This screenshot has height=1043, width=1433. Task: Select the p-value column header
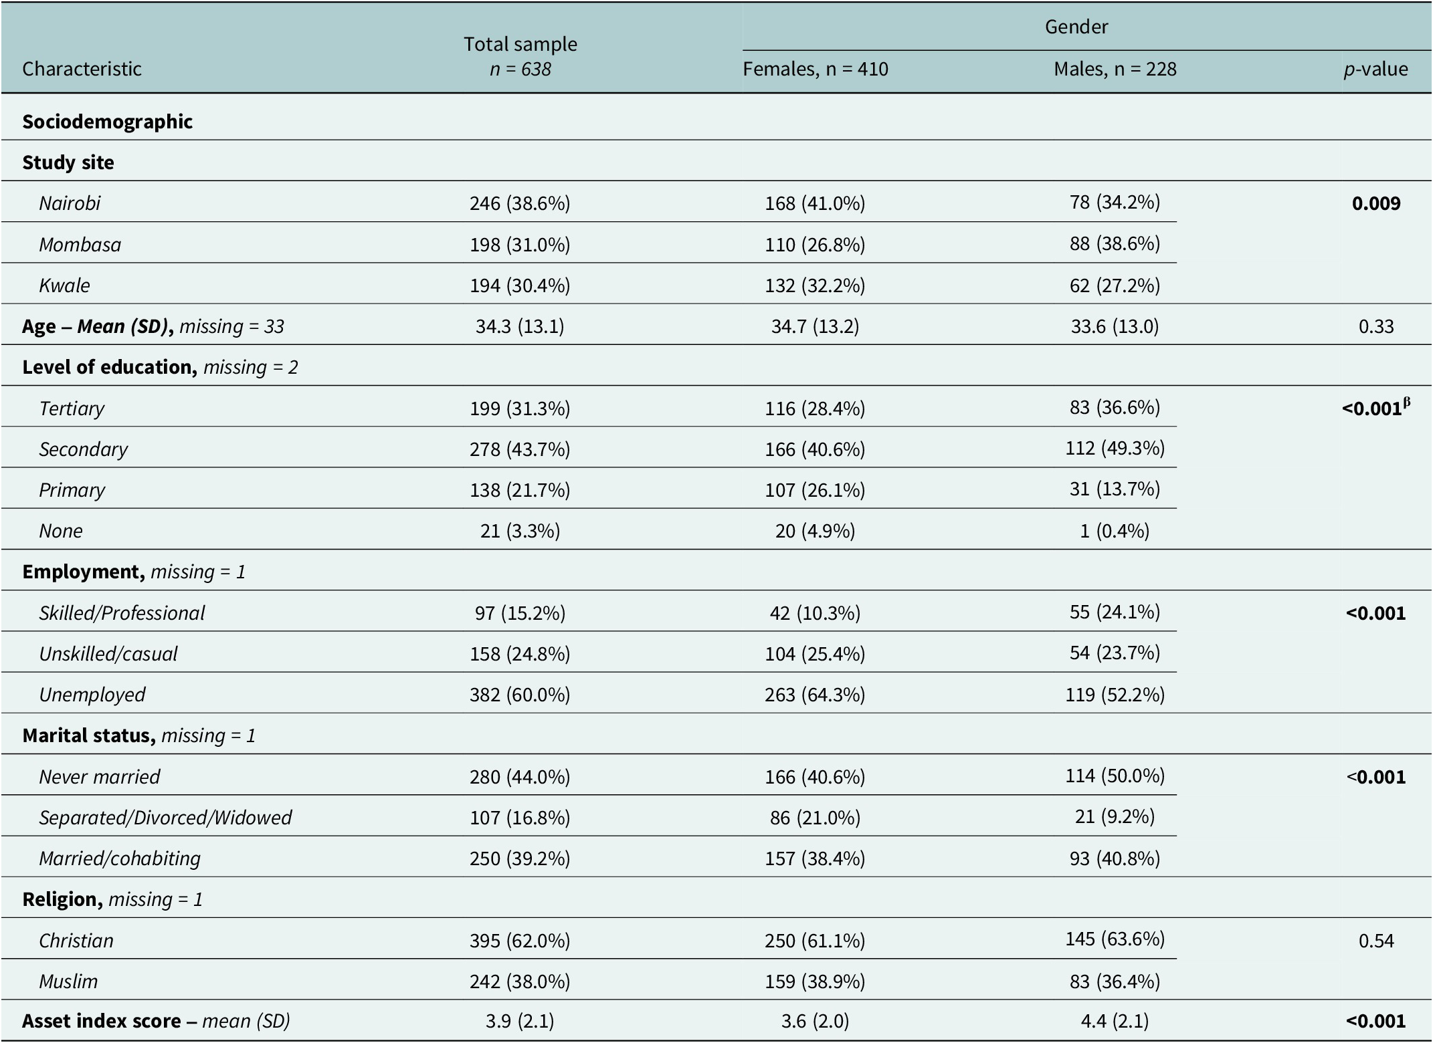pos(1375,69)
